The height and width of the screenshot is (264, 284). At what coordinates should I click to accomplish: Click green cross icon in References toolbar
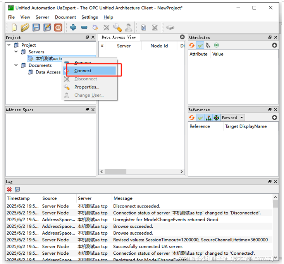[217, 118]
